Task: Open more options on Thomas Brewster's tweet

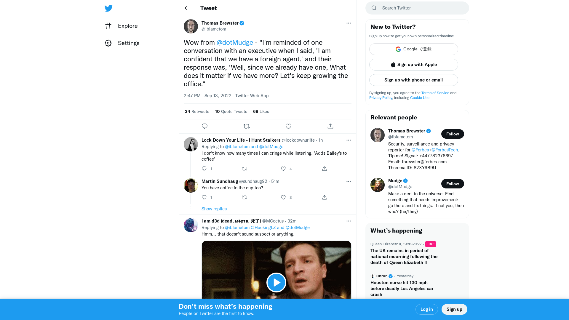Action: point(349,23)
